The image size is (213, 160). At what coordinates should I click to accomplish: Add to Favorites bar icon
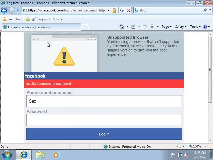(x=28, y=19)
